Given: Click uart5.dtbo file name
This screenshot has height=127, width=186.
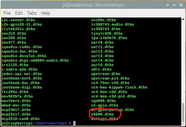Looking at the screenshot, I should 103,65.
